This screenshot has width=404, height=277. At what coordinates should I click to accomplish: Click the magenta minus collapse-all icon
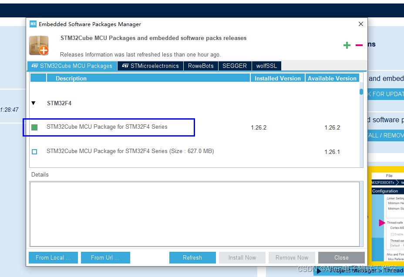tap(359, 45)
